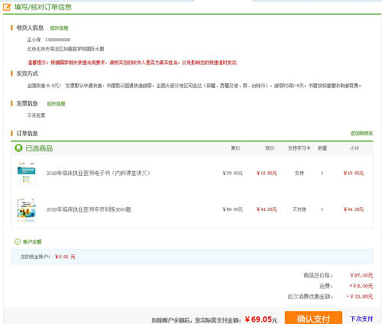Click the payable amount ¥69.05元
This screenshot has height=324, width=382.
(x=261, y=319)
